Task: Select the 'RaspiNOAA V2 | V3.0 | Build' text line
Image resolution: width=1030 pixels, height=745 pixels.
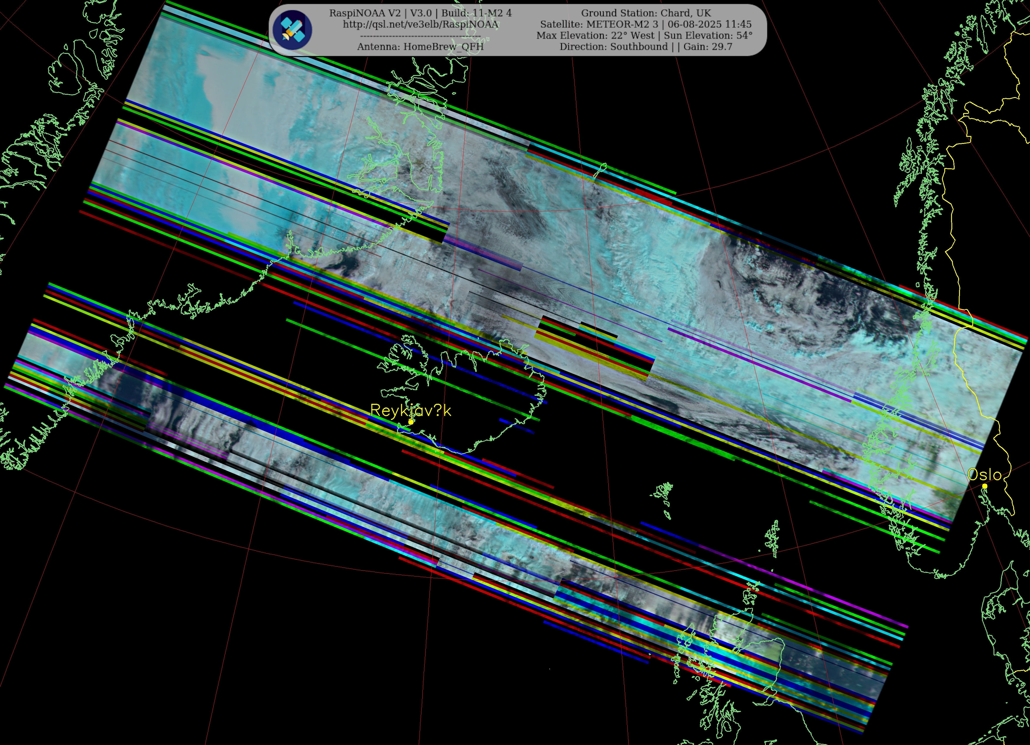Action: coord(420,13)
